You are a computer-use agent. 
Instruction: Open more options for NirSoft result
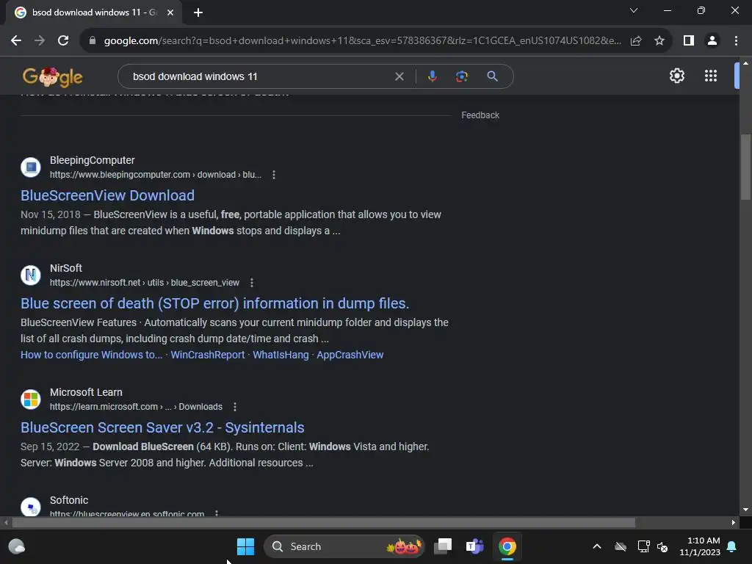252,283
